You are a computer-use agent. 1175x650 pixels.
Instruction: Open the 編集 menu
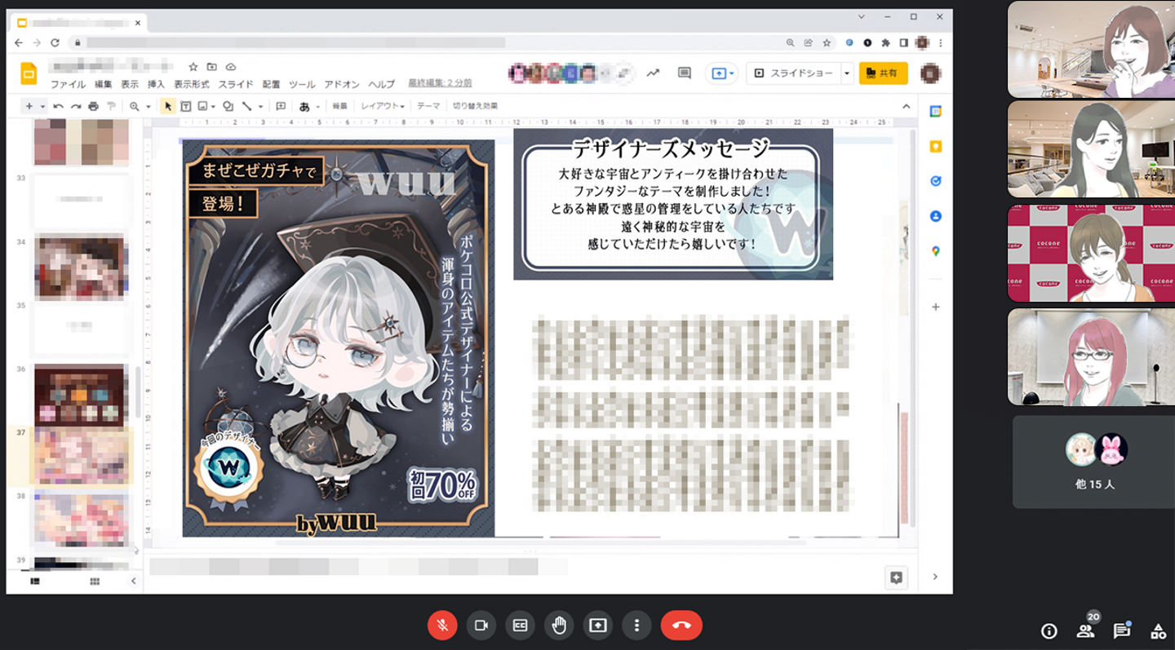[104, 84]
